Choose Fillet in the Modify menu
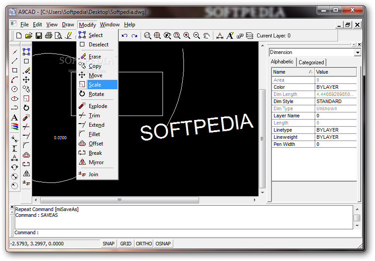The width and height of the screenshot is (375, 261). click(x=98, y=134)
